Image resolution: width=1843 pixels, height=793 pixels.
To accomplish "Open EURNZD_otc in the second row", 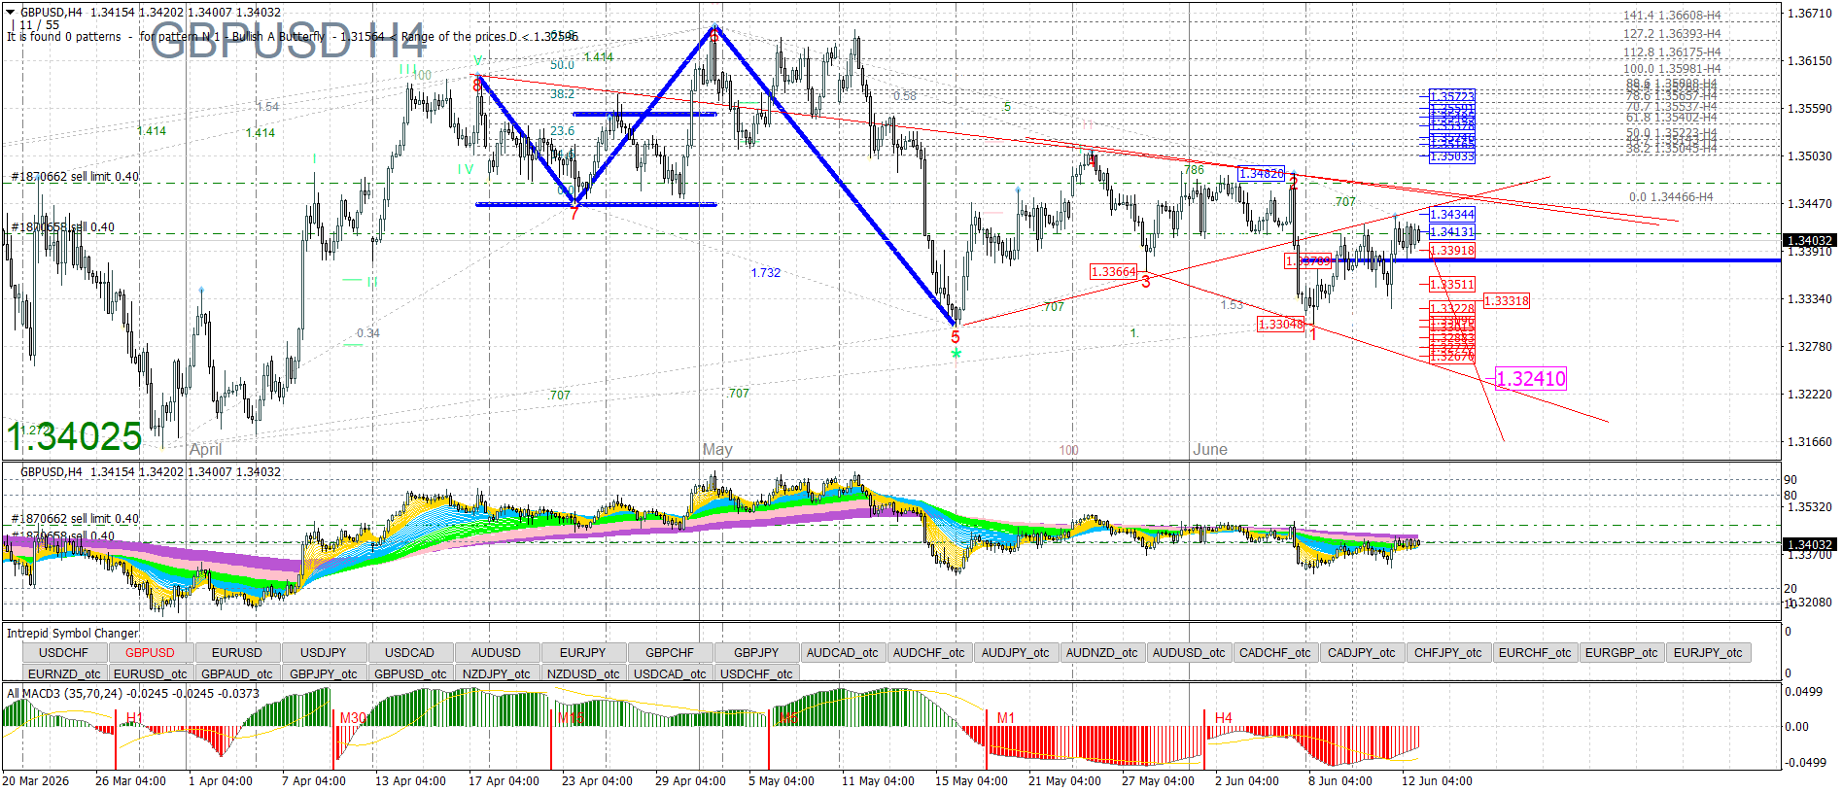I will click(x=64, y=673).
